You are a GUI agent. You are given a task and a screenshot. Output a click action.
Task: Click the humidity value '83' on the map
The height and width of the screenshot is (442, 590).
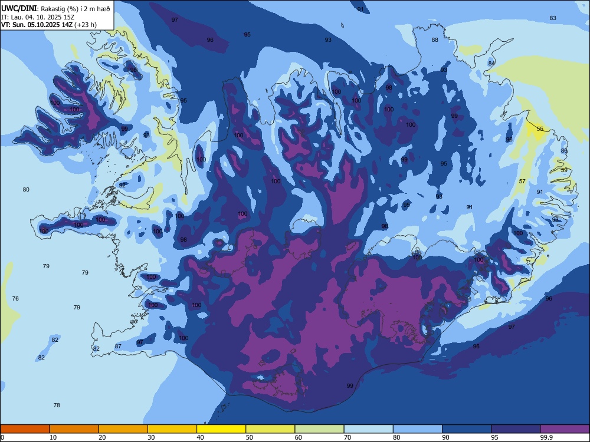coord(553,18)
